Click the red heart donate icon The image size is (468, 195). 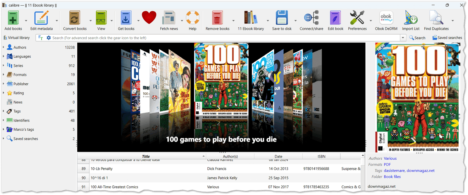tap(149, 18)
